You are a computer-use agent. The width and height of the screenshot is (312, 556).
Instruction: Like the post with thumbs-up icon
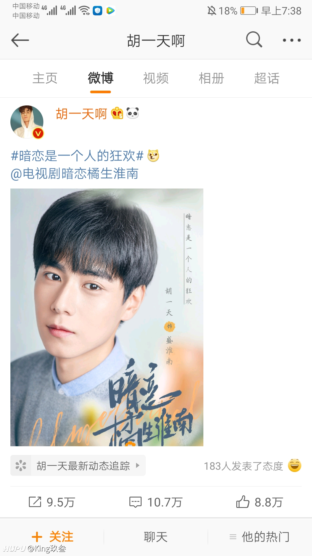pos(243,502)
